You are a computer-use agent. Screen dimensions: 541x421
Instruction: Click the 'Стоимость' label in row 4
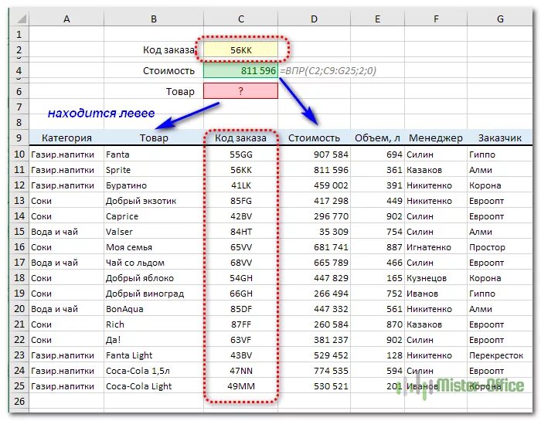[169, 71]
